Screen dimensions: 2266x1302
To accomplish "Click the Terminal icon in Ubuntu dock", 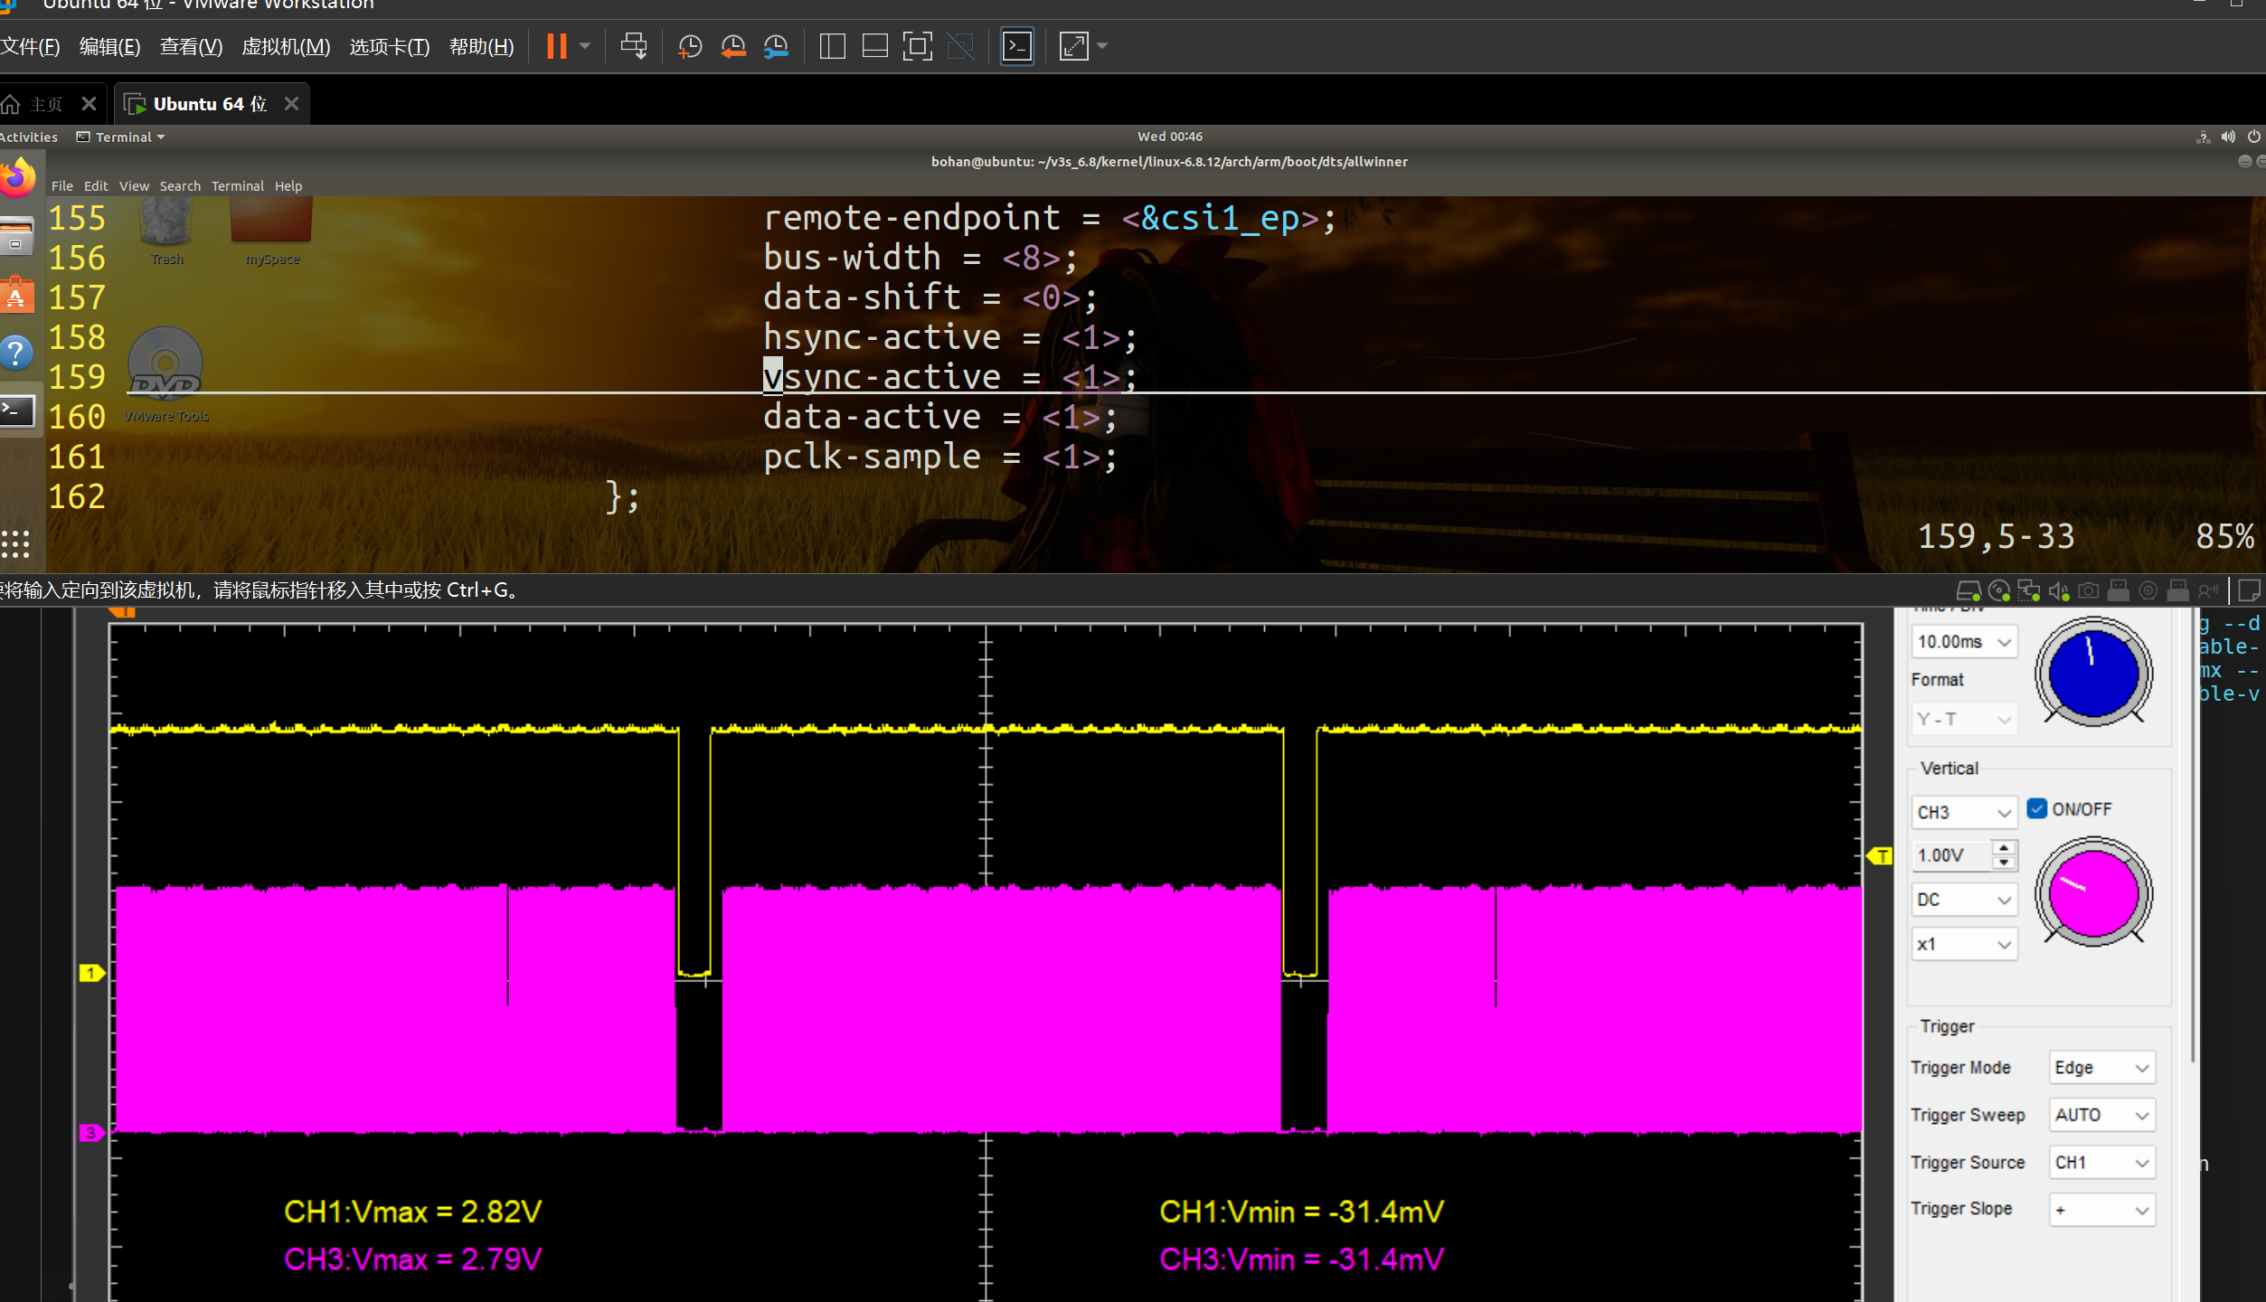I will point(17,411).
